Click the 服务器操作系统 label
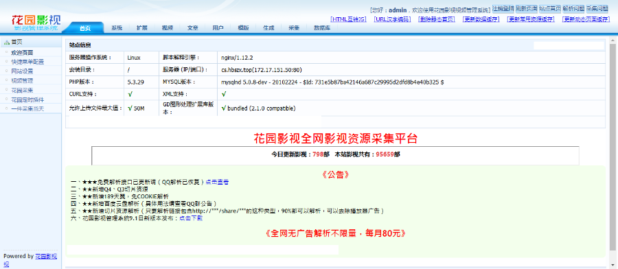Image resolution: width=618 pixels, height=269 pixels. [x=90, y=58]
